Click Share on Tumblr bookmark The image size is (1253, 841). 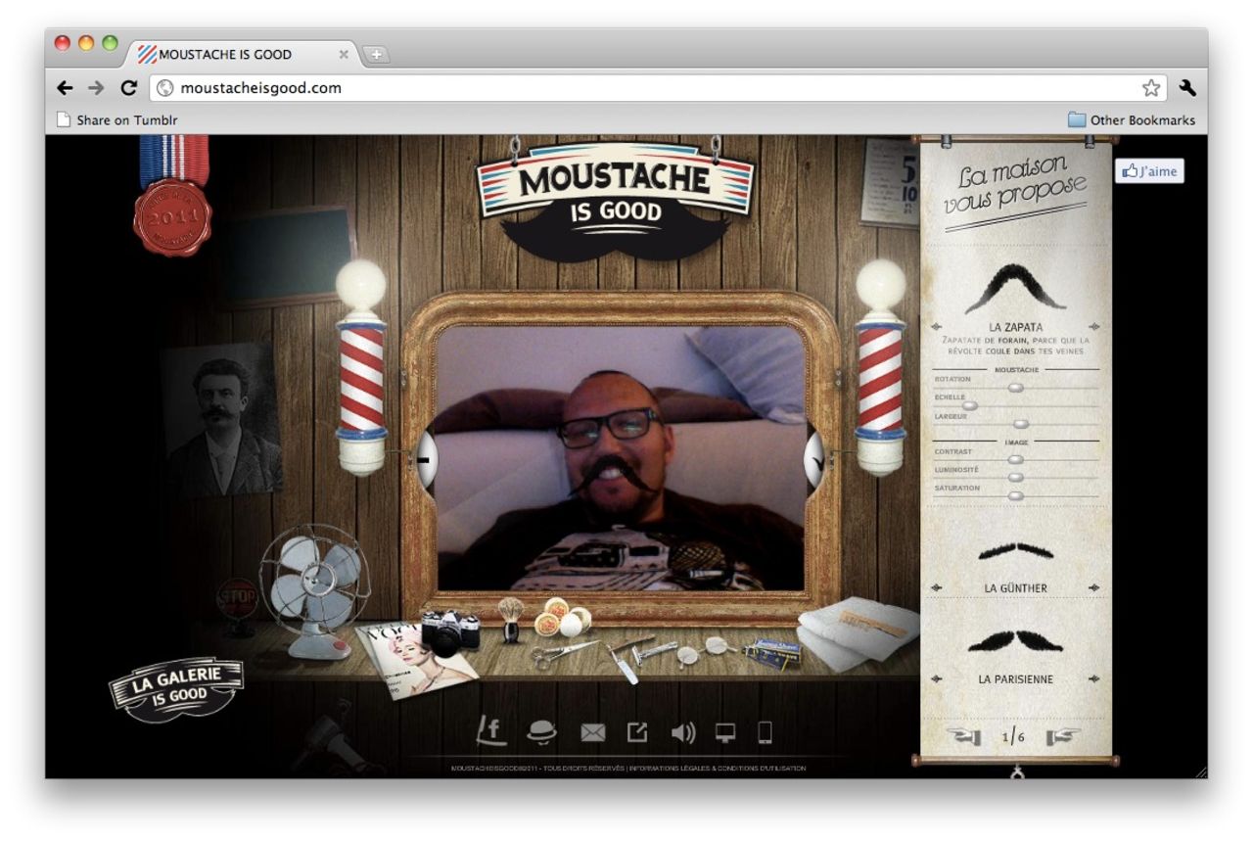tap(116, 120)
